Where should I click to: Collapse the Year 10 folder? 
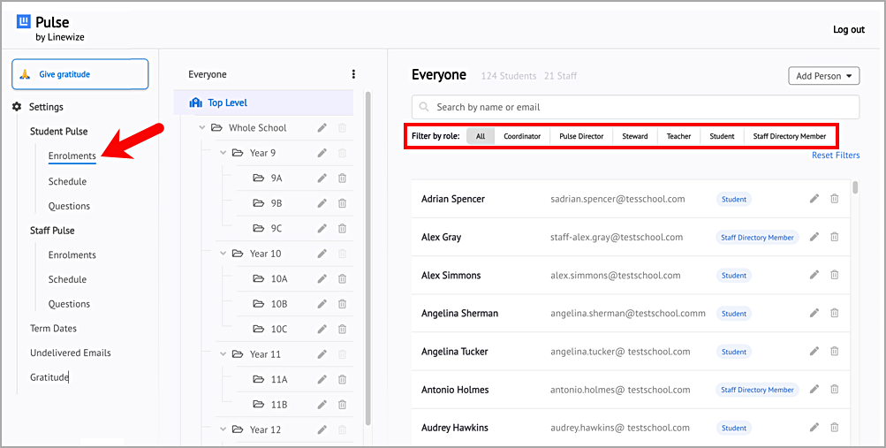point(223,254)
